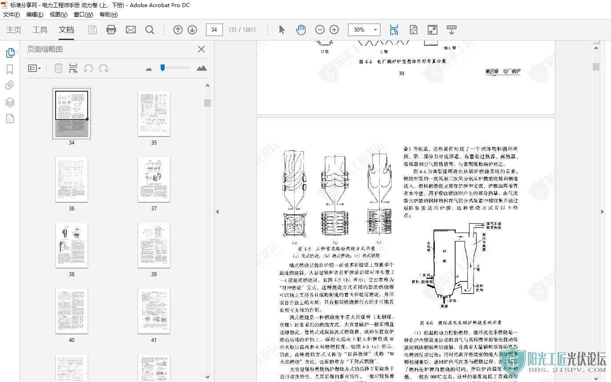This screenshot has height=382, width=611.
Task: Select page 40 thumbnail
Action: [x=72, y=311]
